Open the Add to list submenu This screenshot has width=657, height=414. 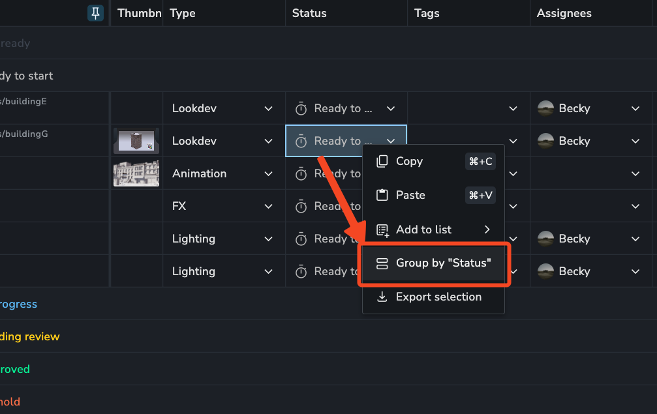[x=487, y=229]
